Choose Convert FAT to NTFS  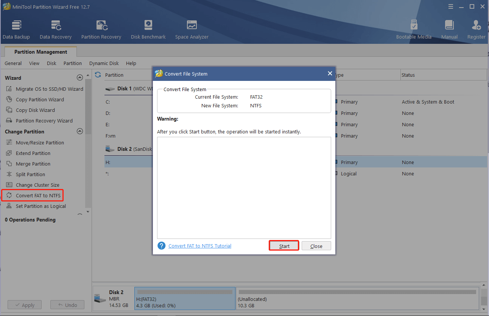(x=33, y=195)
